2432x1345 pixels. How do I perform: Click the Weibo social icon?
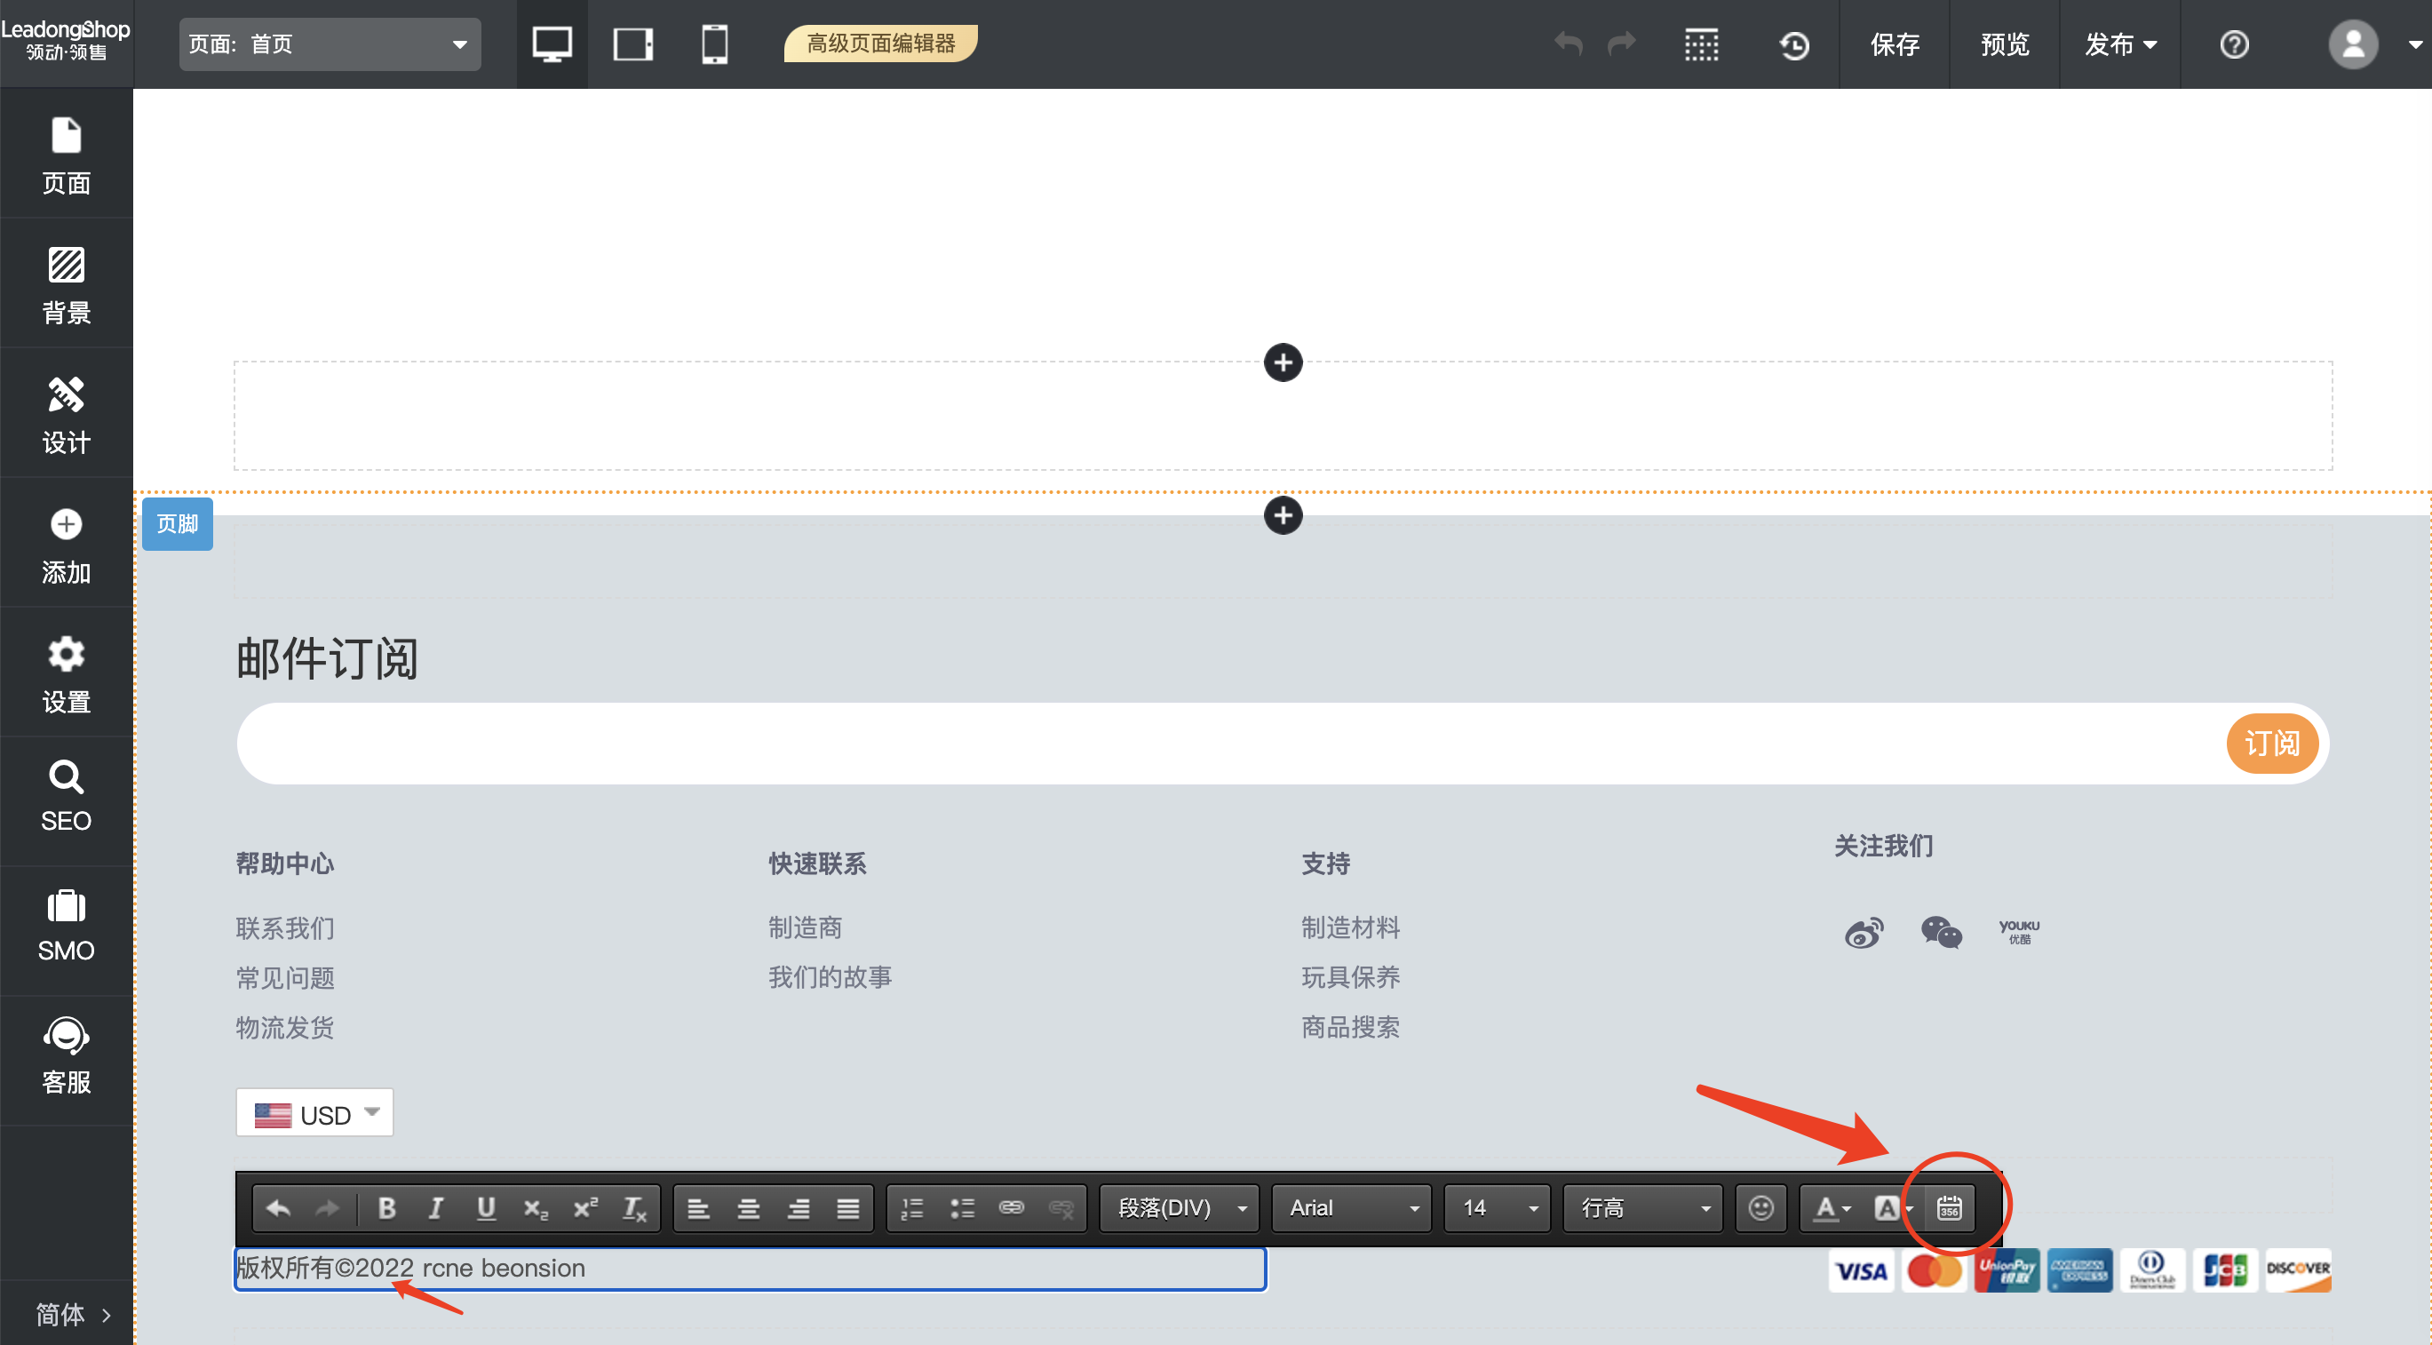tap(1864, 932)
